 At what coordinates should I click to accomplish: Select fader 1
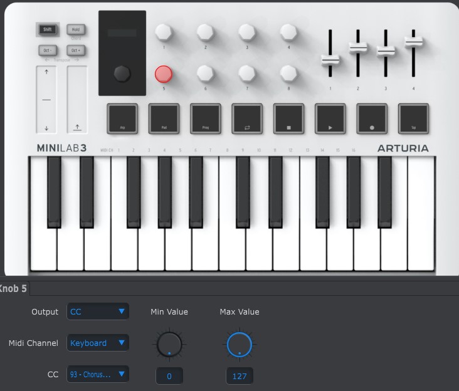click(330, 60)
